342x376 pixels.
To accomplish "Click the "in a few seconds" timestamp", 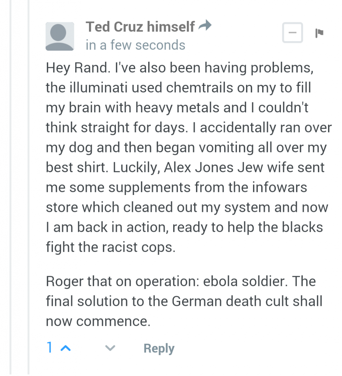I will pyautogui.click(x=135, y=45).
